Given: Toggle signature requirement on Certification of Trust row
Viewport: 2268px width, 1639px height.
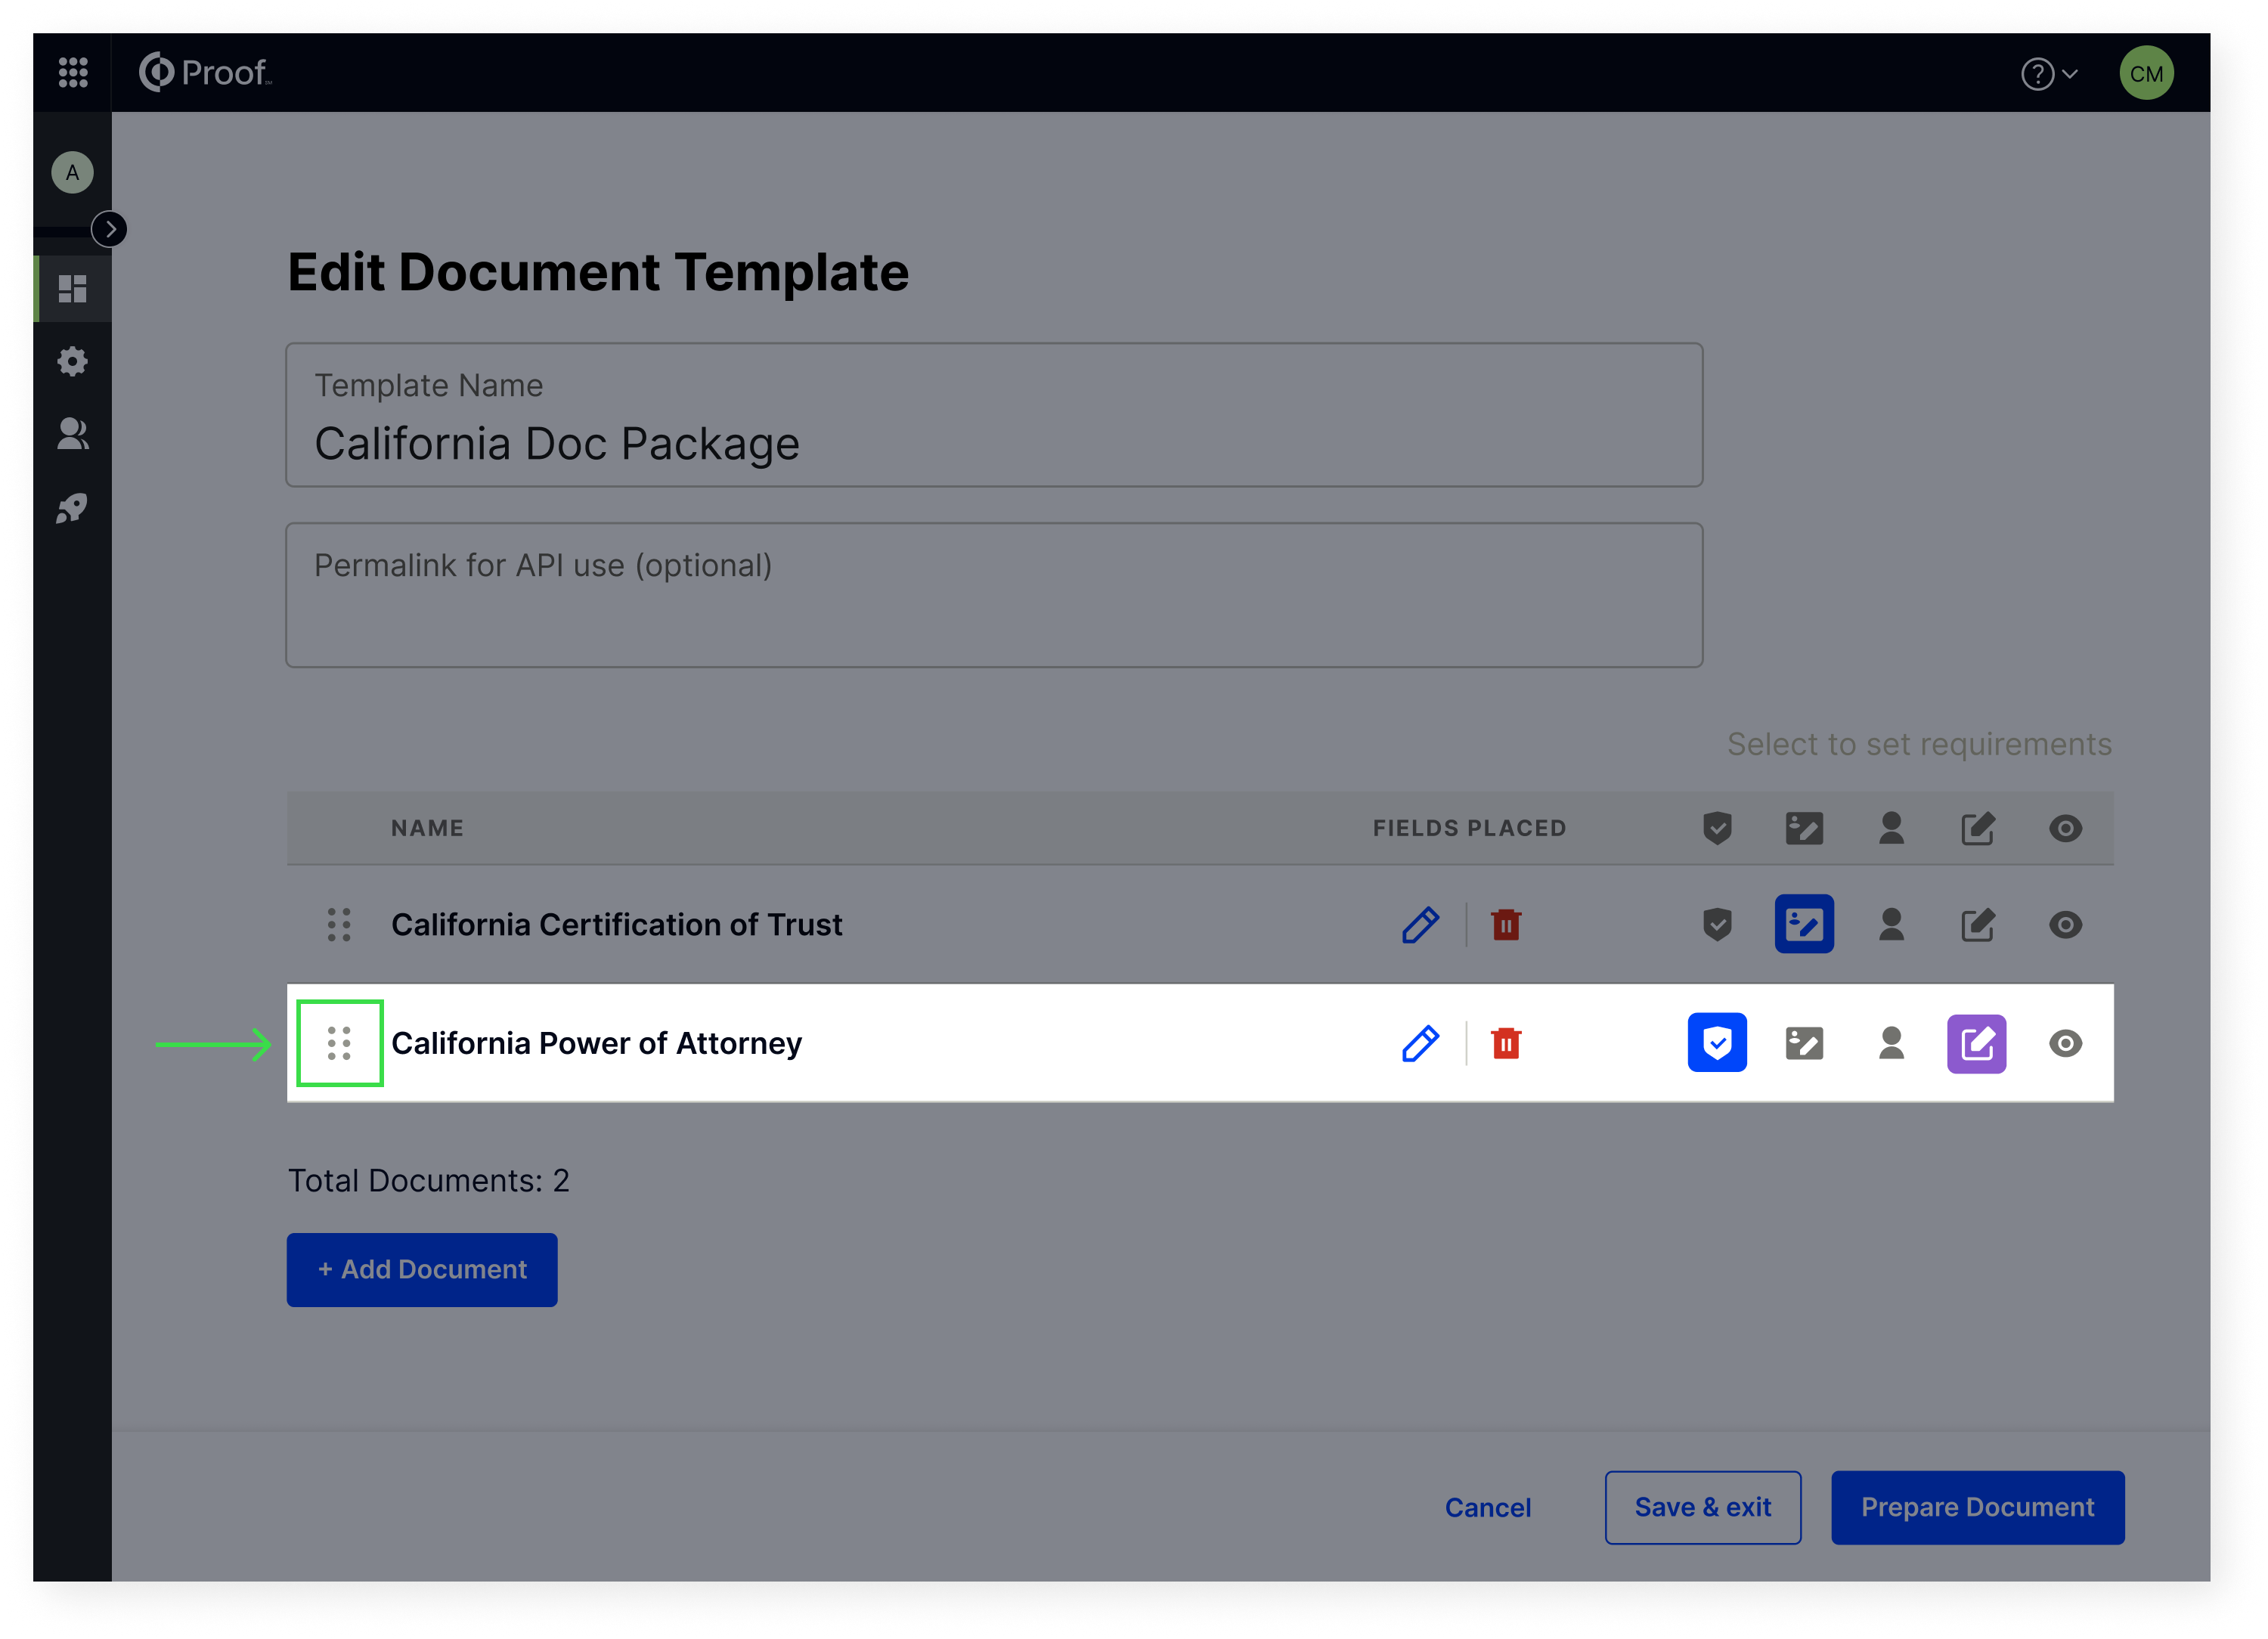Looking at the screenshot, I should [1803, 924].
